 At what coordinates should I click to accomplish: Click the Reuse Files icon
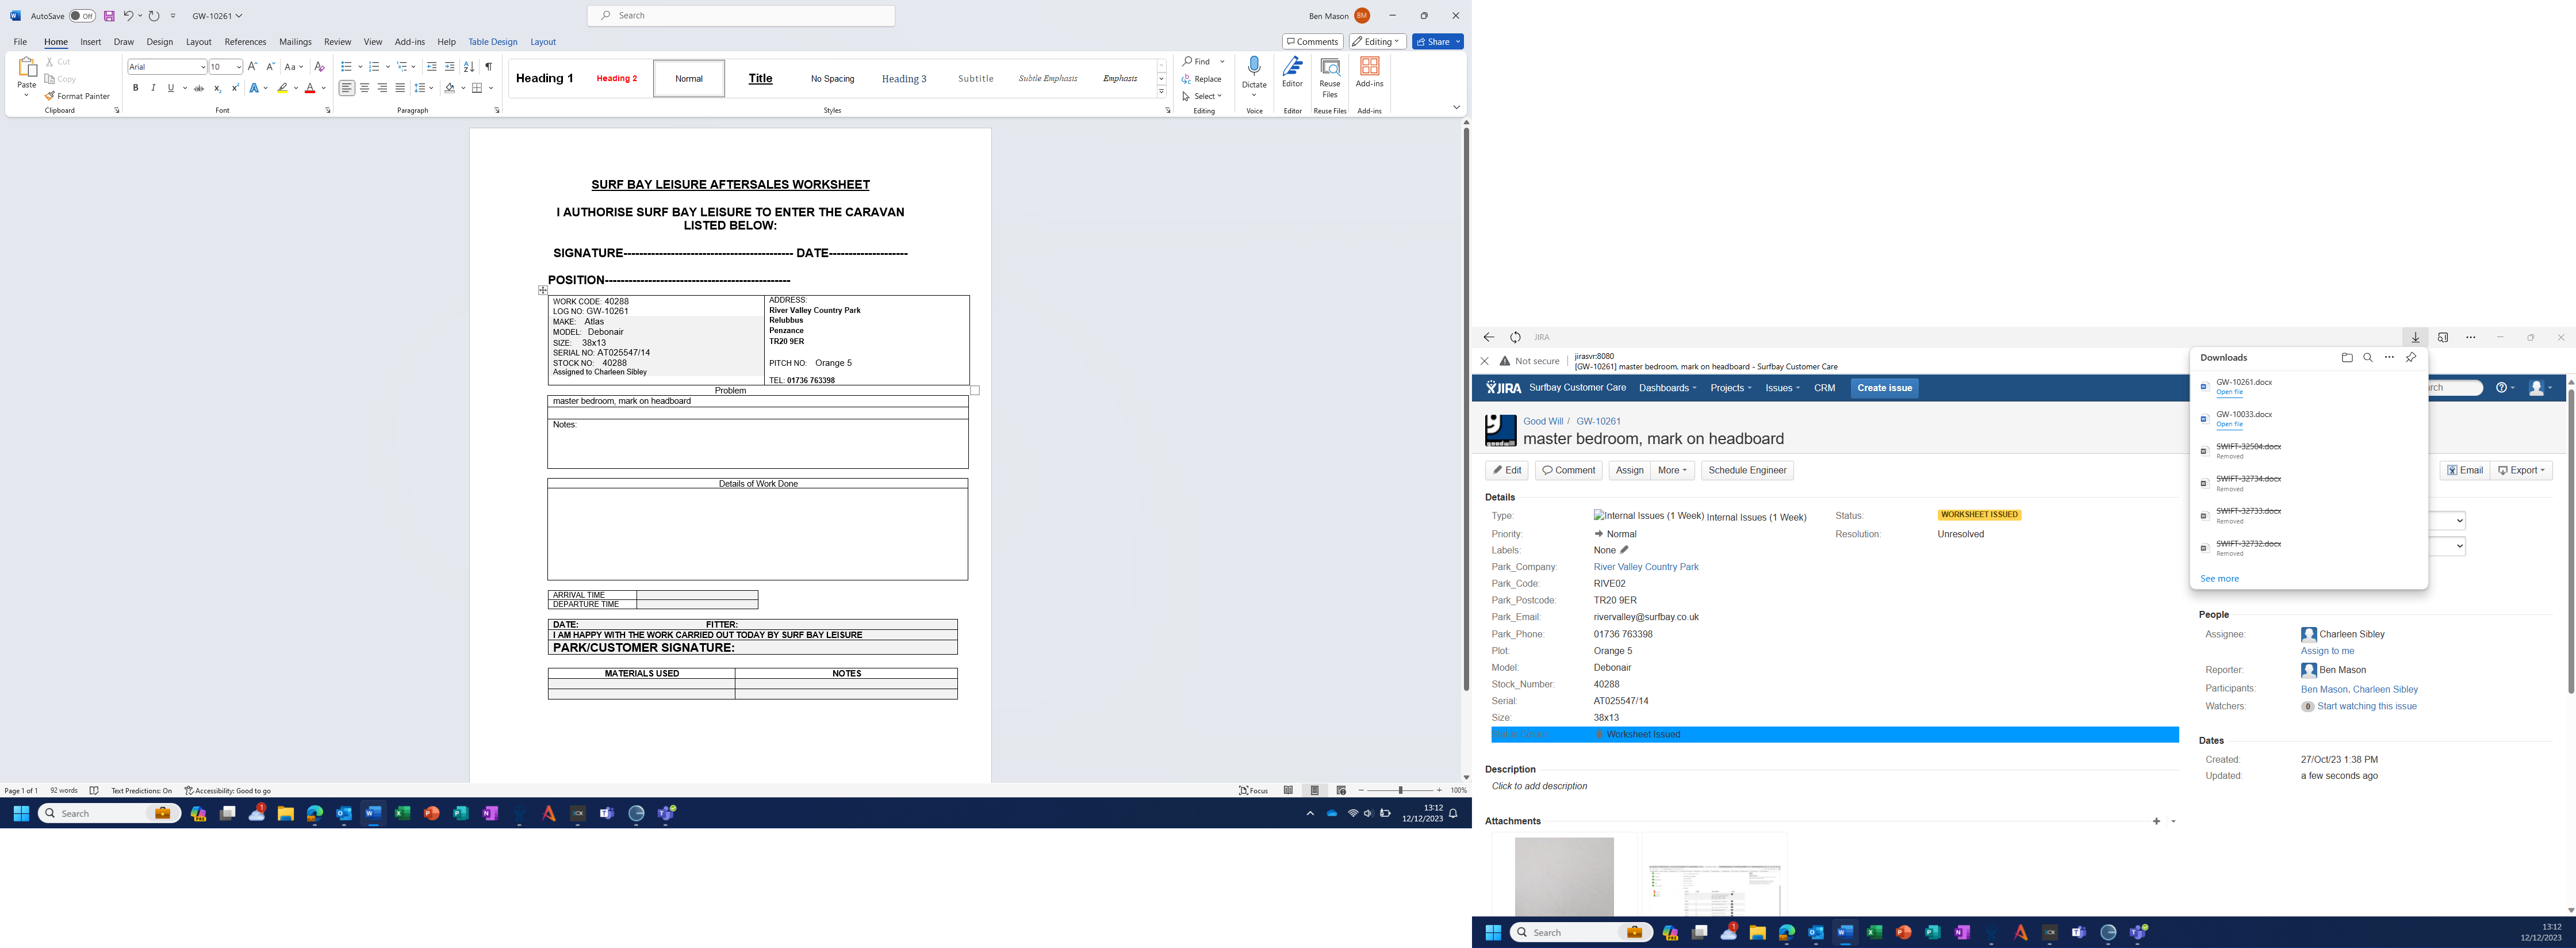1330,68
